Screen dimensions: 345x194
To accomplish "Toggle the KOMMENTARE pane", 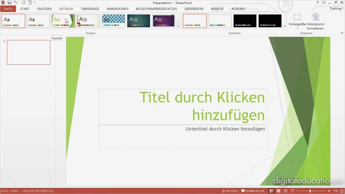I will tap(253, 191).
